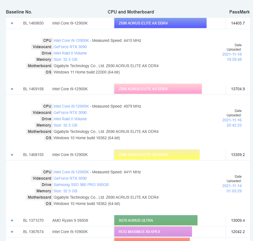253x241 pixels.
Task: Select PassMark score 13009.4
Action: [x=238, y=220]
